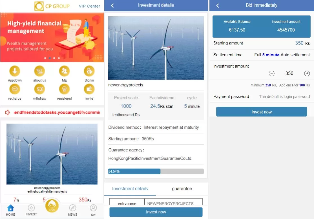Focus the Payment password input field

click(284, 97)
